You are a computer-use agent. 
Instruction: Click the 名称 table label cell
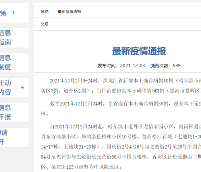click(45, 11)
